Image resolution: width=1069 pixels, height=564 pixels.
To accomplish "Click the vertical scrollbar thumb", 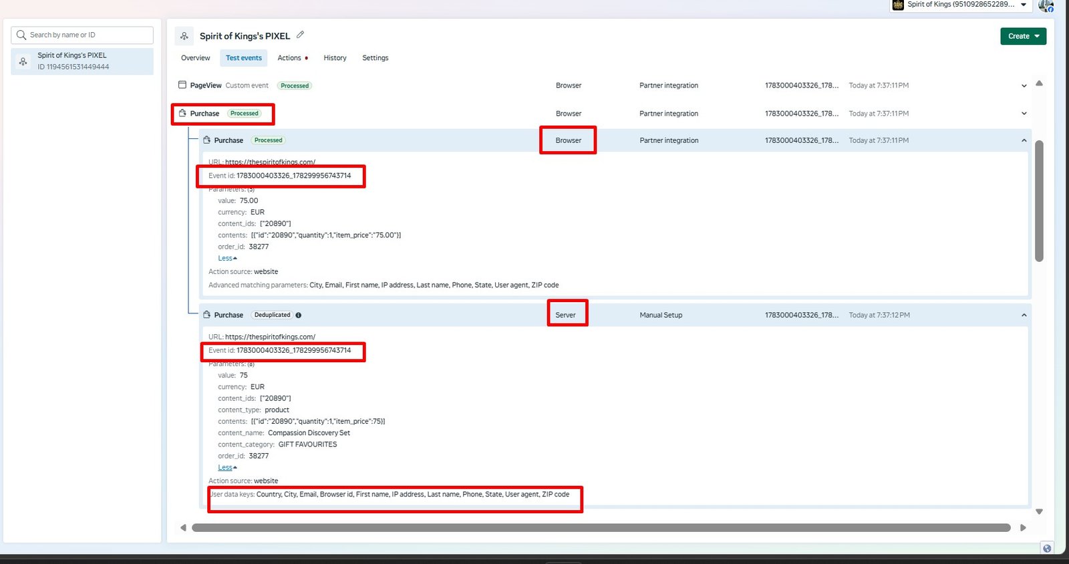I will pyautogui.click(x=1039, y=200).
